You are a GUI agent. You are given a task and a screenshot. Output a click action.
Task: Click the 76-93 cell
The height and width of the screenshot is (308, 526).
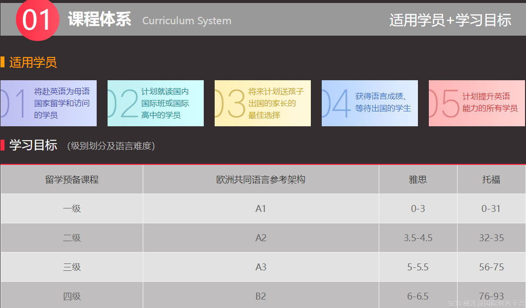(x=491, y=296)
